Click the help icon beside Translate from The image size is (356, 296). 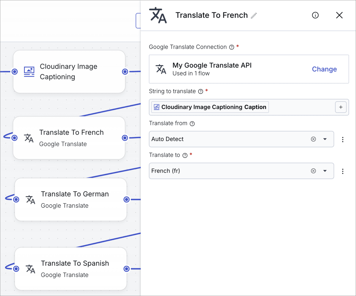(x=192, y=124)
